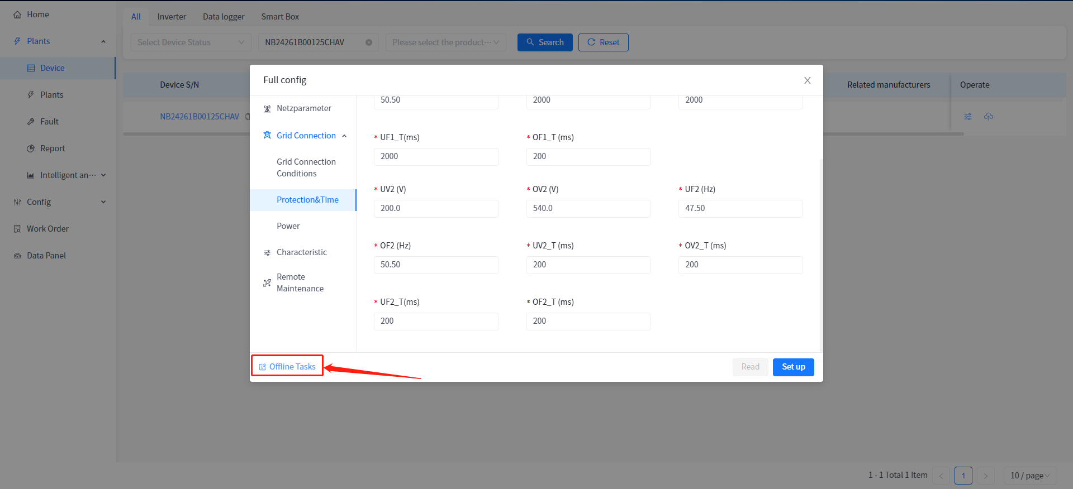
Task: Open Characteristic settings in config sidebar
Action: pos(301,252)
